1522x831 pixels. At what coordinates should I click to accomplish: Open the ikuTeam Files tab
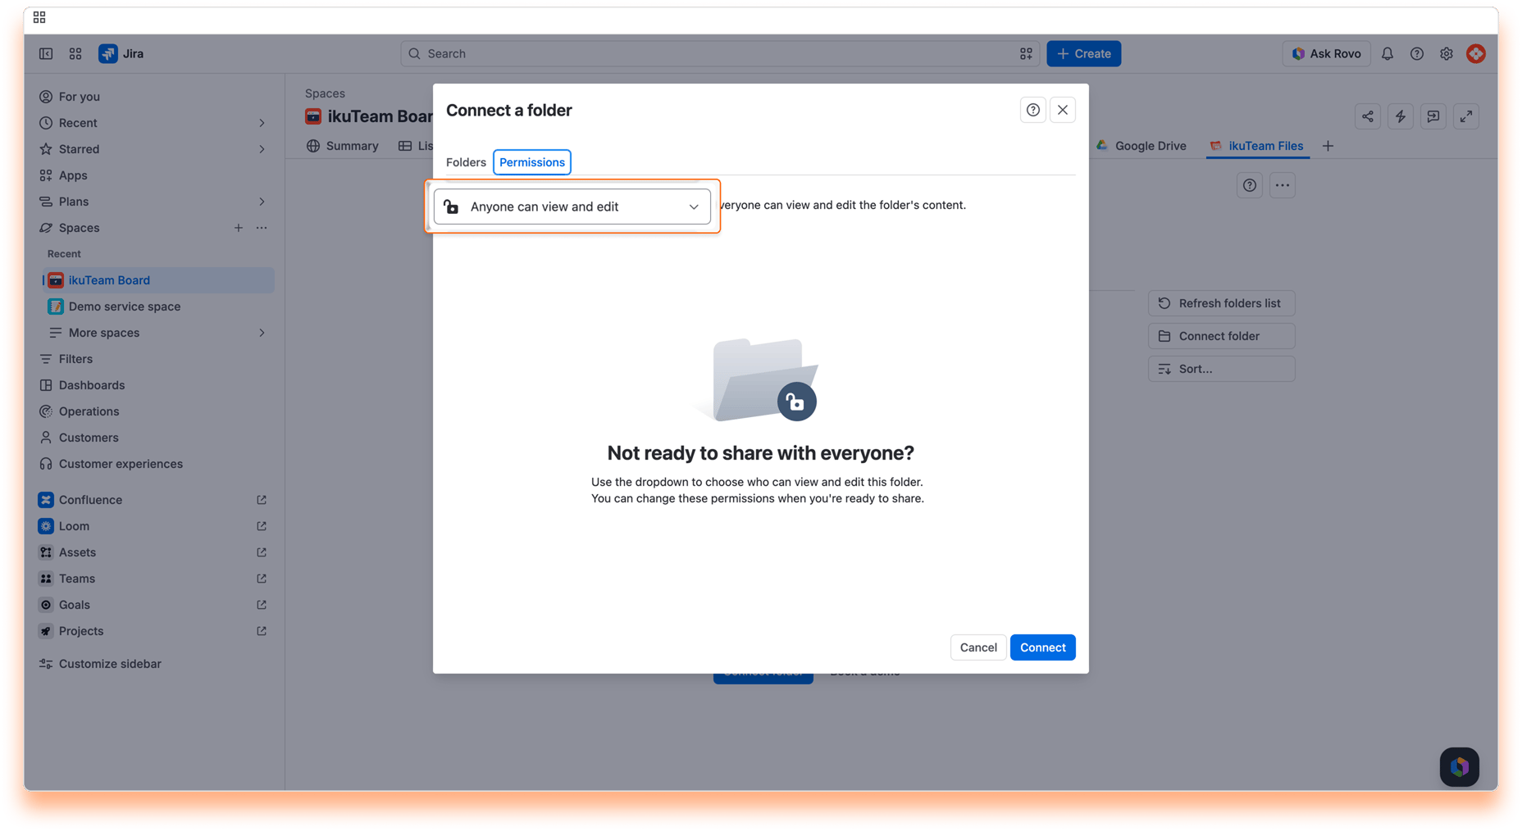pyautogui.click(x=1257, y=146)
